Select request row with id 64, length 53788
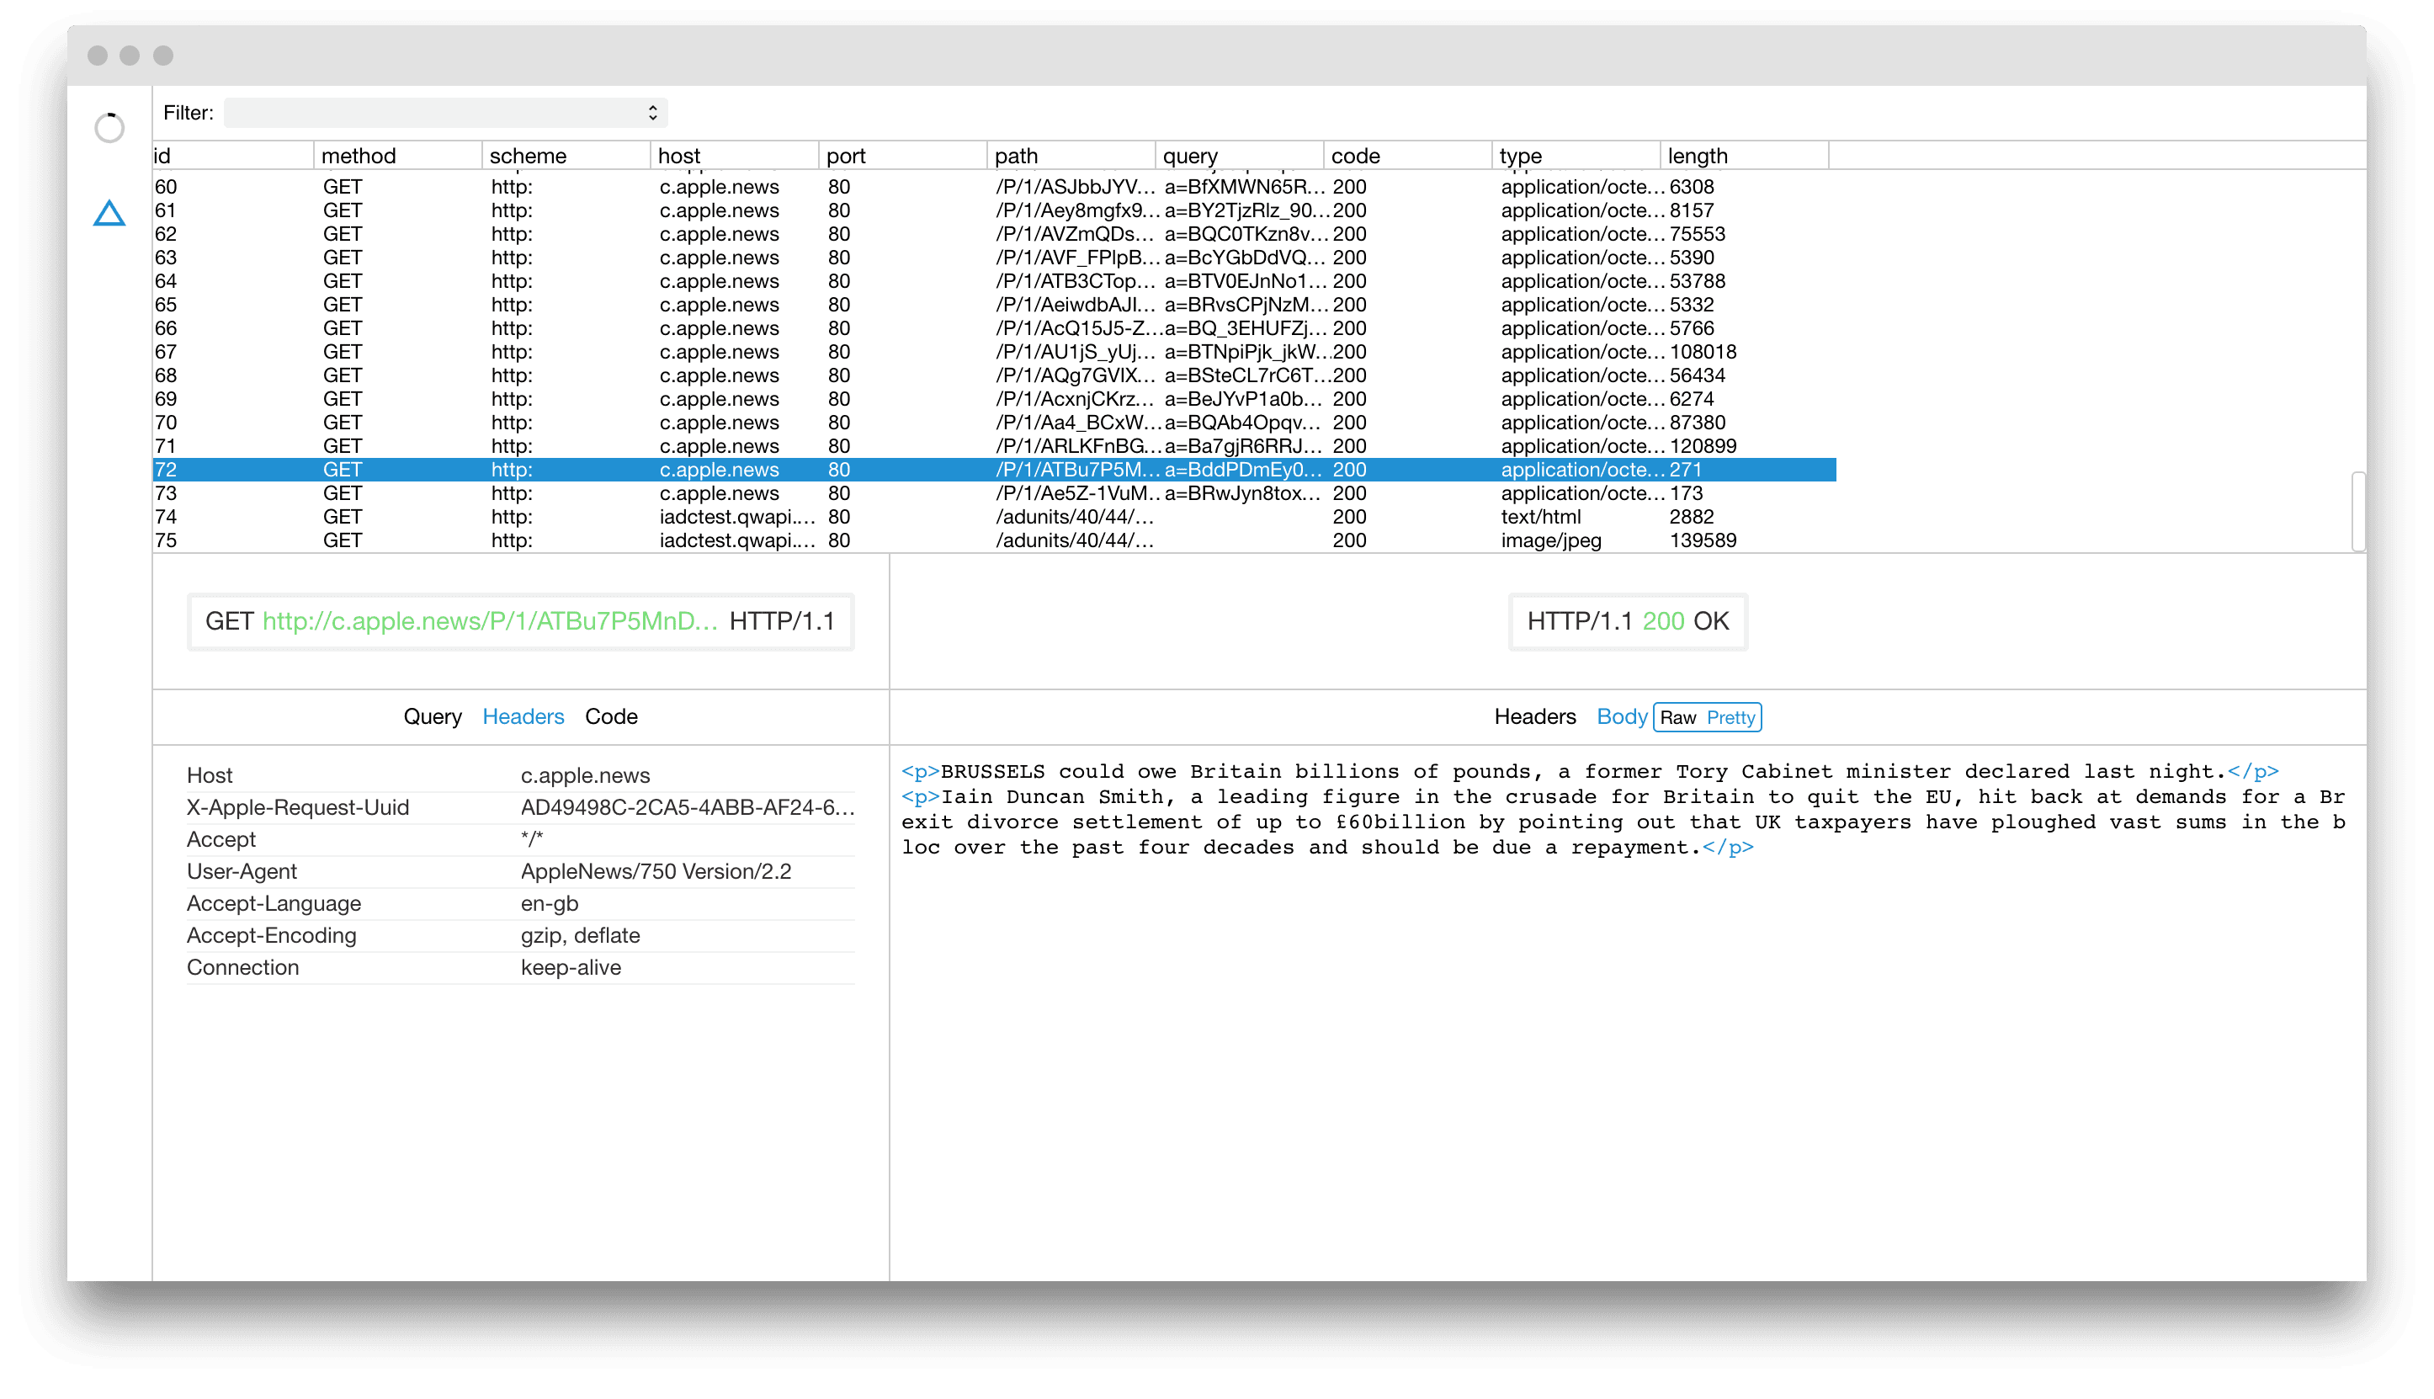 994,280
